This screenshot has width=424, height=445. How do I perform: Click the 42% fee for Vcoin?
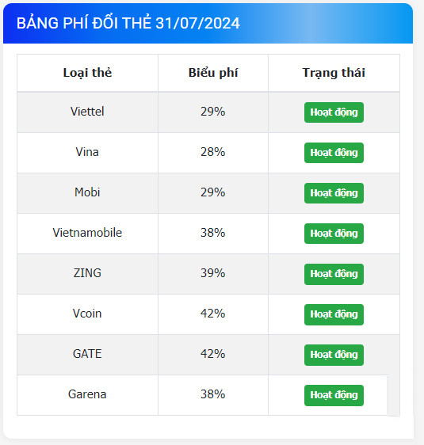point(213,314)
